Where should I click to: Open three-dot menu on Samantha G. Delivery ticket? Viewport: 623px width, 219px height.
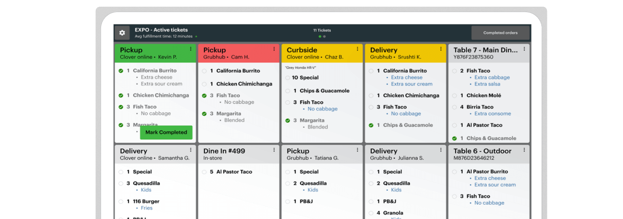coord(191,150)
